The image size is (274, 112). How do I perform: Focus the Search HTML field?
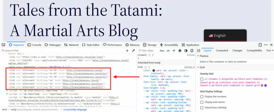coord(63,51)
